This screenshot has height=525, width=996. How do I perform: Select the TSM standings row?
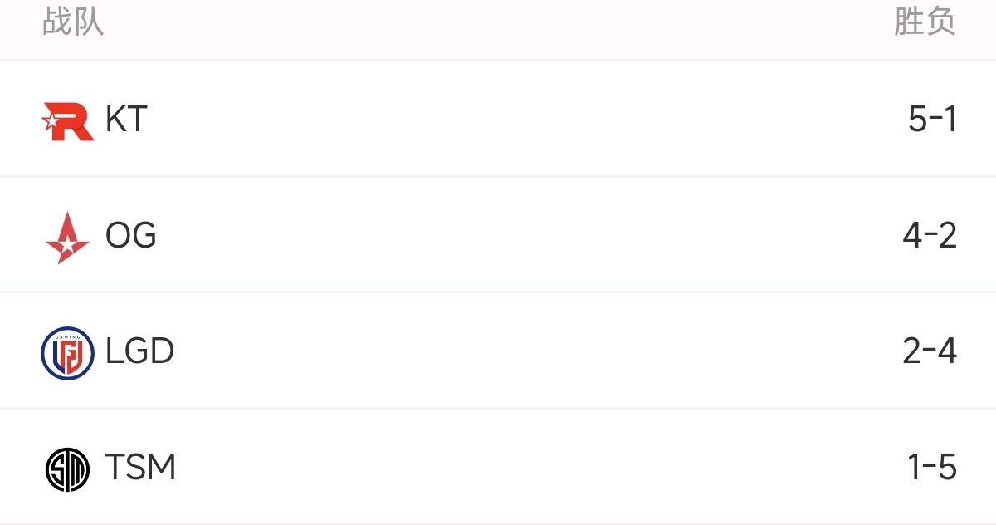(498, 467)
